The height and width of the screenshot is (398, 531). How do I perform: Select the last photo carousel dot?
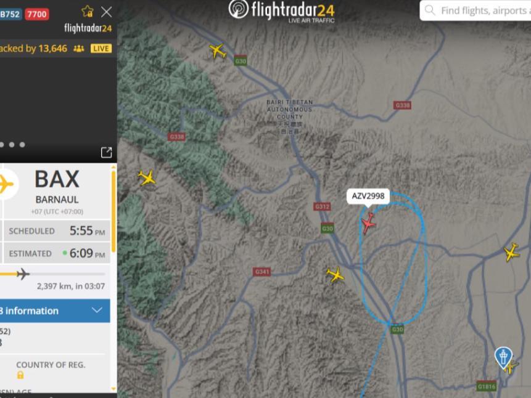tap(22, 145)
